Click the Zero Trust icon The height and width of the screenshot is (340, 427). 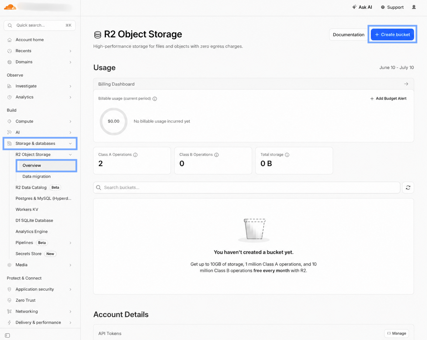tap(9, 300)
